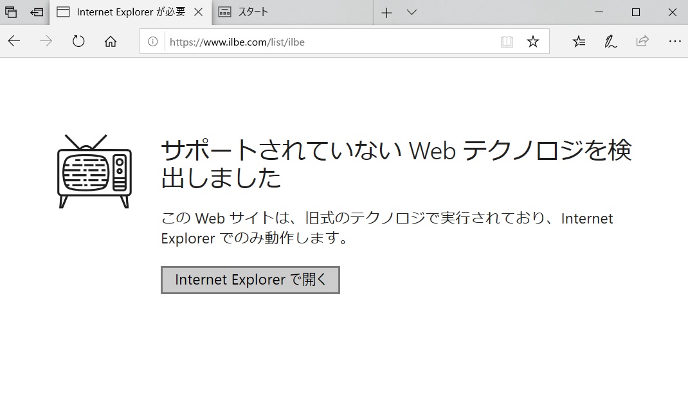688x413 pixels.
Task: Expand tab previews with the chevron
Action: (412, 12)
